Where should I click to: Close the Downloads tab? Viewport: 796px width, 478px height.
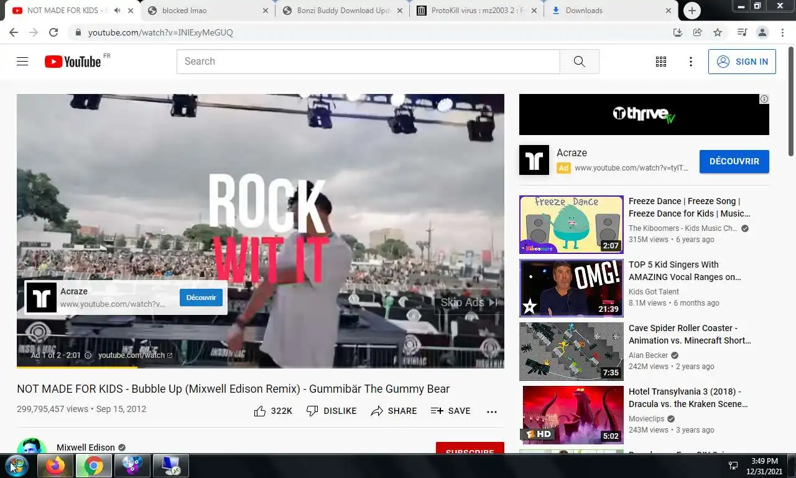click(x=669, y=11)
